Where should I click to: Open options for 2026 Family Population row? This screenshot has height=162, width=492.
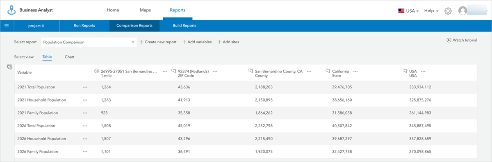coord(85,152)
